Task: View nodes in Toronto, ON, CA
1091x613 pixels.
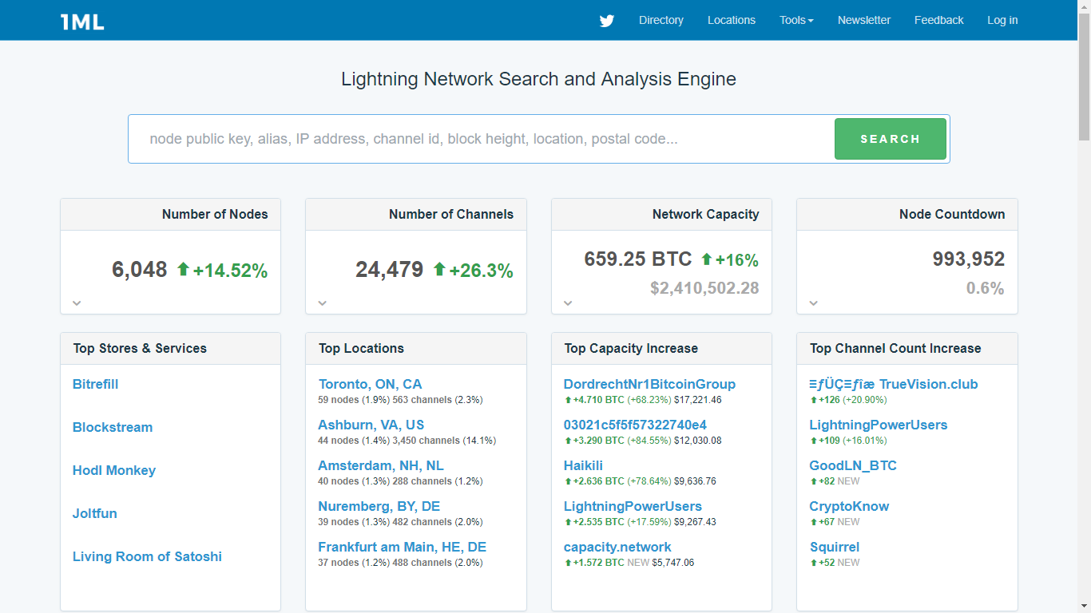Action: (370, 384)
